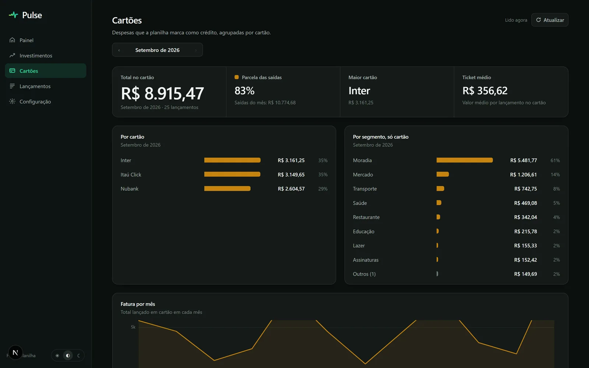
Task: Click the Mercado segment bar
Action: tap(442, 174)
